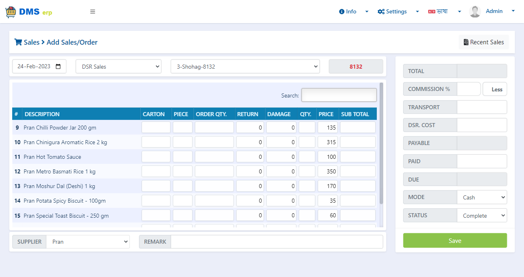The height and width of the screenshot is (277, 524).
Task: Open the Settings menu caret
Action: point(417,12)
